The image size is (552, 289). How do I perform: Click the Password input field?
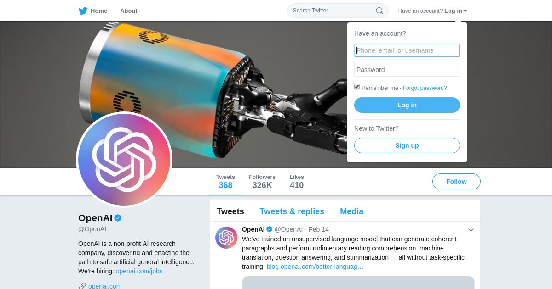[407, 70]
